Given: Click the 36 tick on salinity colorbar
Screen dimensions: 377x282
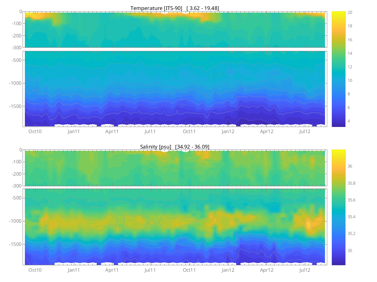Looking at the screenshot, I should 350,166.
